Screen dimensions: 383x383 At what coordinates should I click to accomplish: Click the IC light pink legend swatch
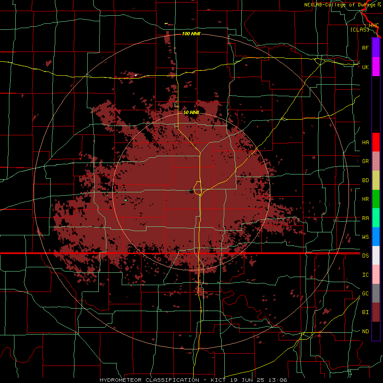pos(376,274)
